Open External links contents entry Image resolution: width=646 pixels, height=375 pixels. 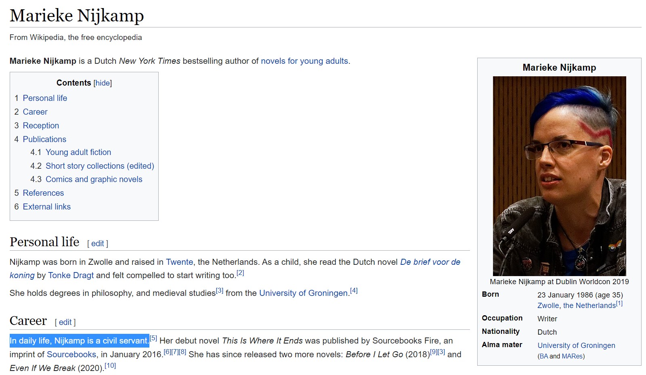click(x=46, y=207)
